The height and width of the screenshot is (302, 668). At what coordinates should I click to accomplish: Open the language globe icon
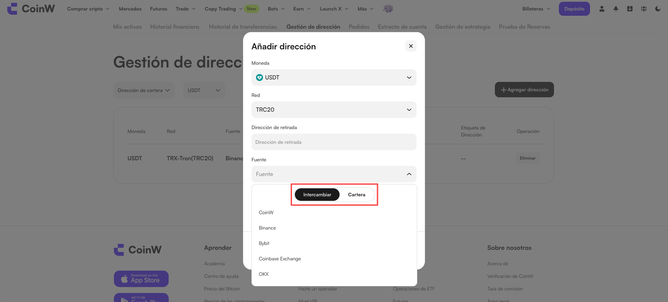coord(644,9)
